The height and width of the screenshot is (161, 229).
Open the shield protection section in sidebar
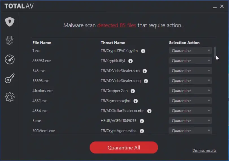(x=10, y=22)
